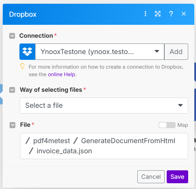Open the YnooxTestone connection dropdown
The height and width of the screenshot is (189, 196).
pos(100,52)
